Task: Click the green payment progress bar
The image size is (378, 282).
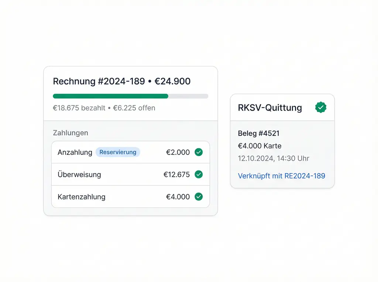Action: (x=110, y=96)
